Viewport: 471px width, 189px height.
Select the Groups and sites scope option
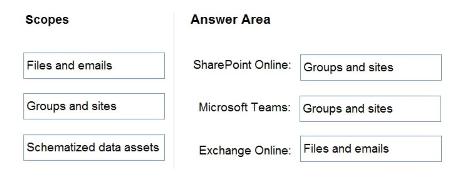tap(94, 106)
